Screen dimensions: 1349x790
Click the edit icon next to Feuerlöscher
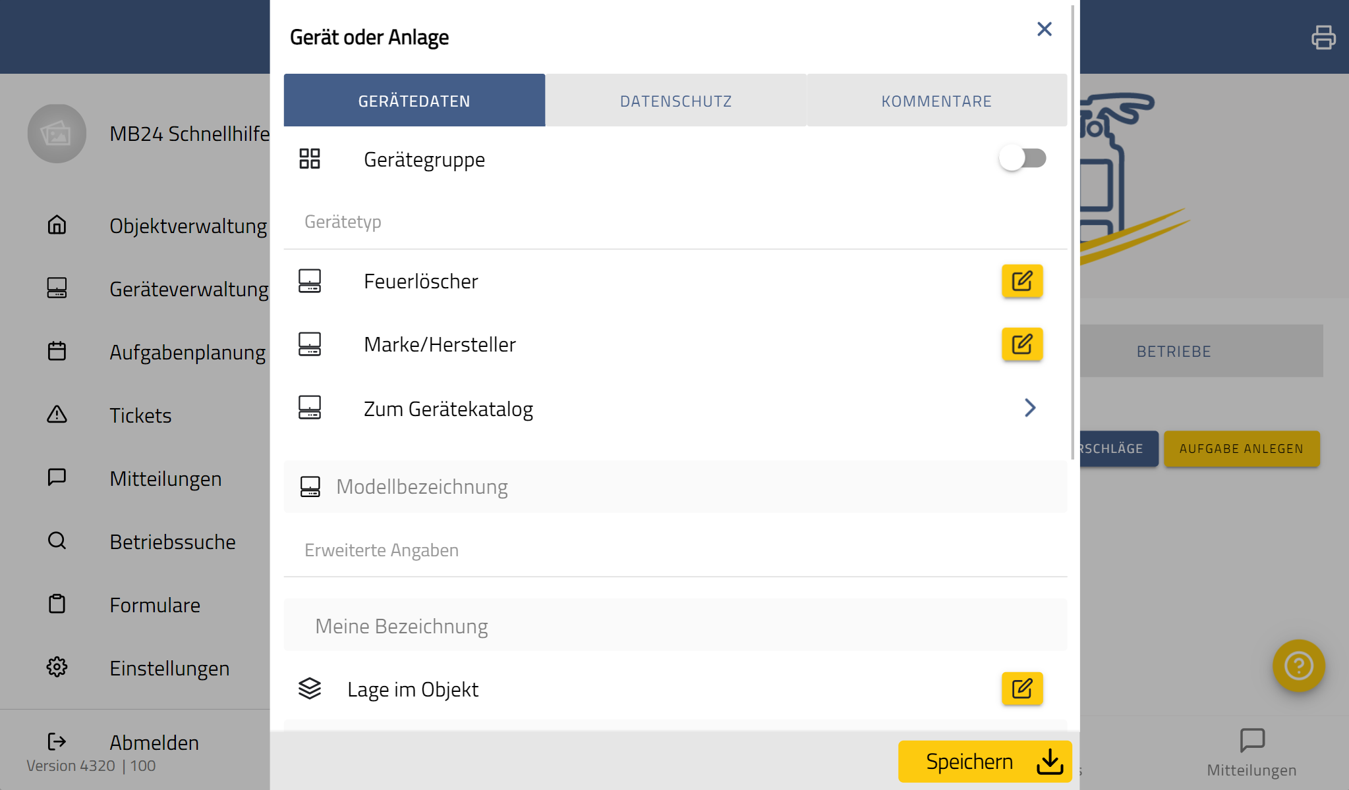(1022, 282)
